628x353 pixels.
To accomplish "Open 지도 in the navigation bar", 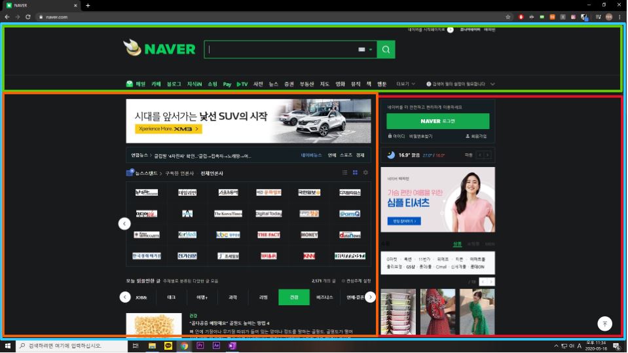I will pos(324,84).
